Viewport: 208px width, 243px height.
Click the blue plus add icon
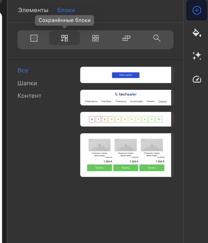coord(197,11)
